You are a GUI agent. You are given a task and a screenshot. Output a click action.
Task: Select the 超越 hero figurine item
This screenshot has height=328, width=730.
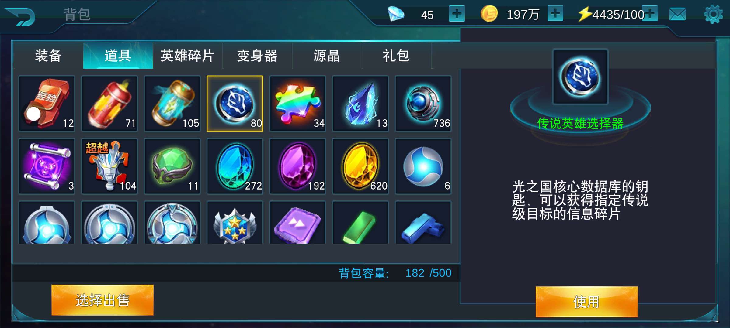point(109,166)
